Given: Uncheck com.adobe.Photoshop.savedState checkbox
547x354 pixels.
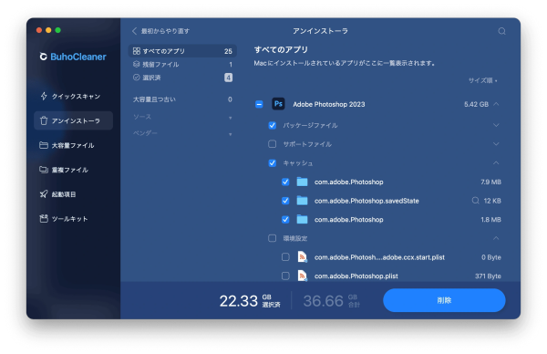Looking at the screenshot, I should tap(285, 201).
